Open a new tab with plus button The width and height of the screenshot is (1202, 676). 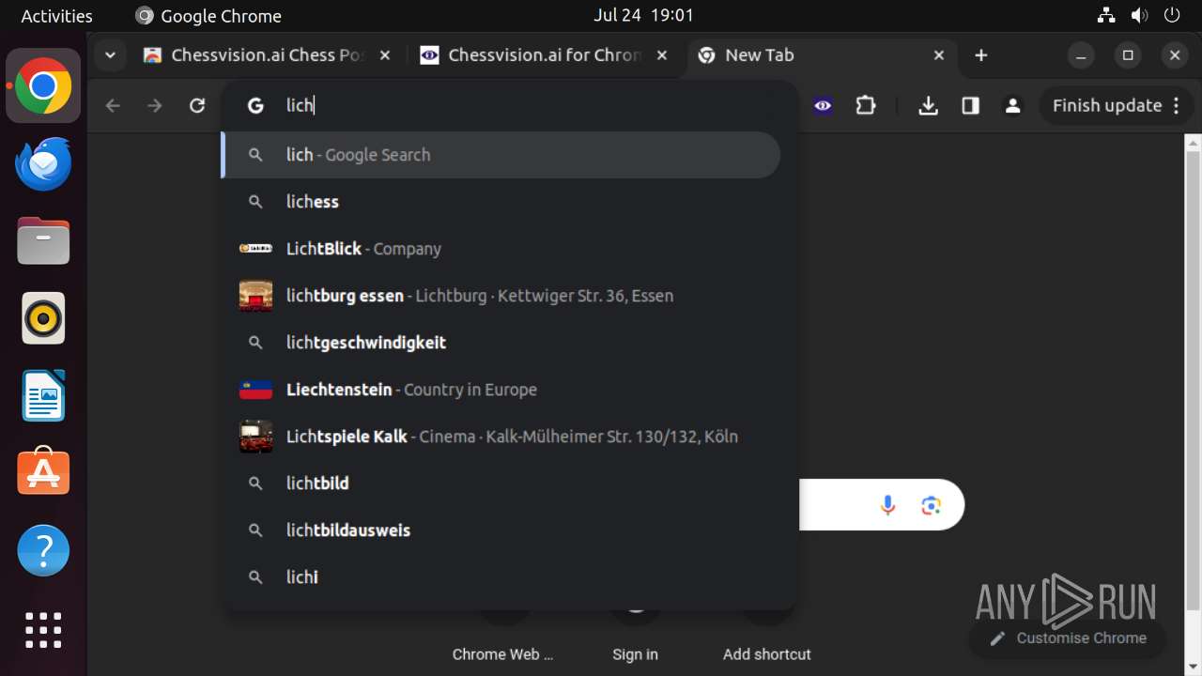point(981,55)
